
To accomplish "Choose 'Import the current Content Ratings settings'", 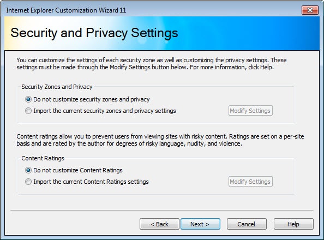I will 87,182.
